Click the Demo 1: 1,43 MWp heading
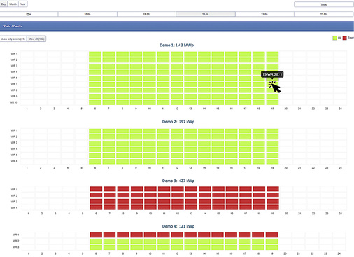Screen dimensions: 354x257 176,45
